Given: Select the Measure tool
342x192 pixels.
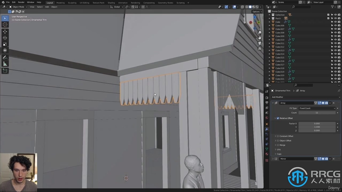Looking at the screenshot, I should click(x=5, y=64).
